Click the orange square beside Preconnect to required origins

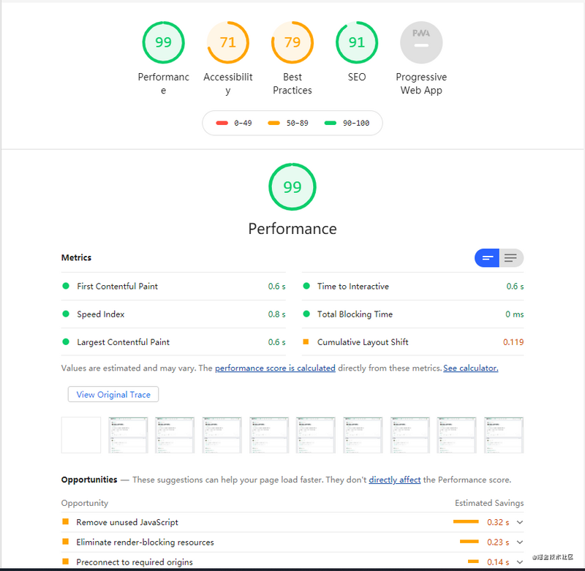coord(65,561)
